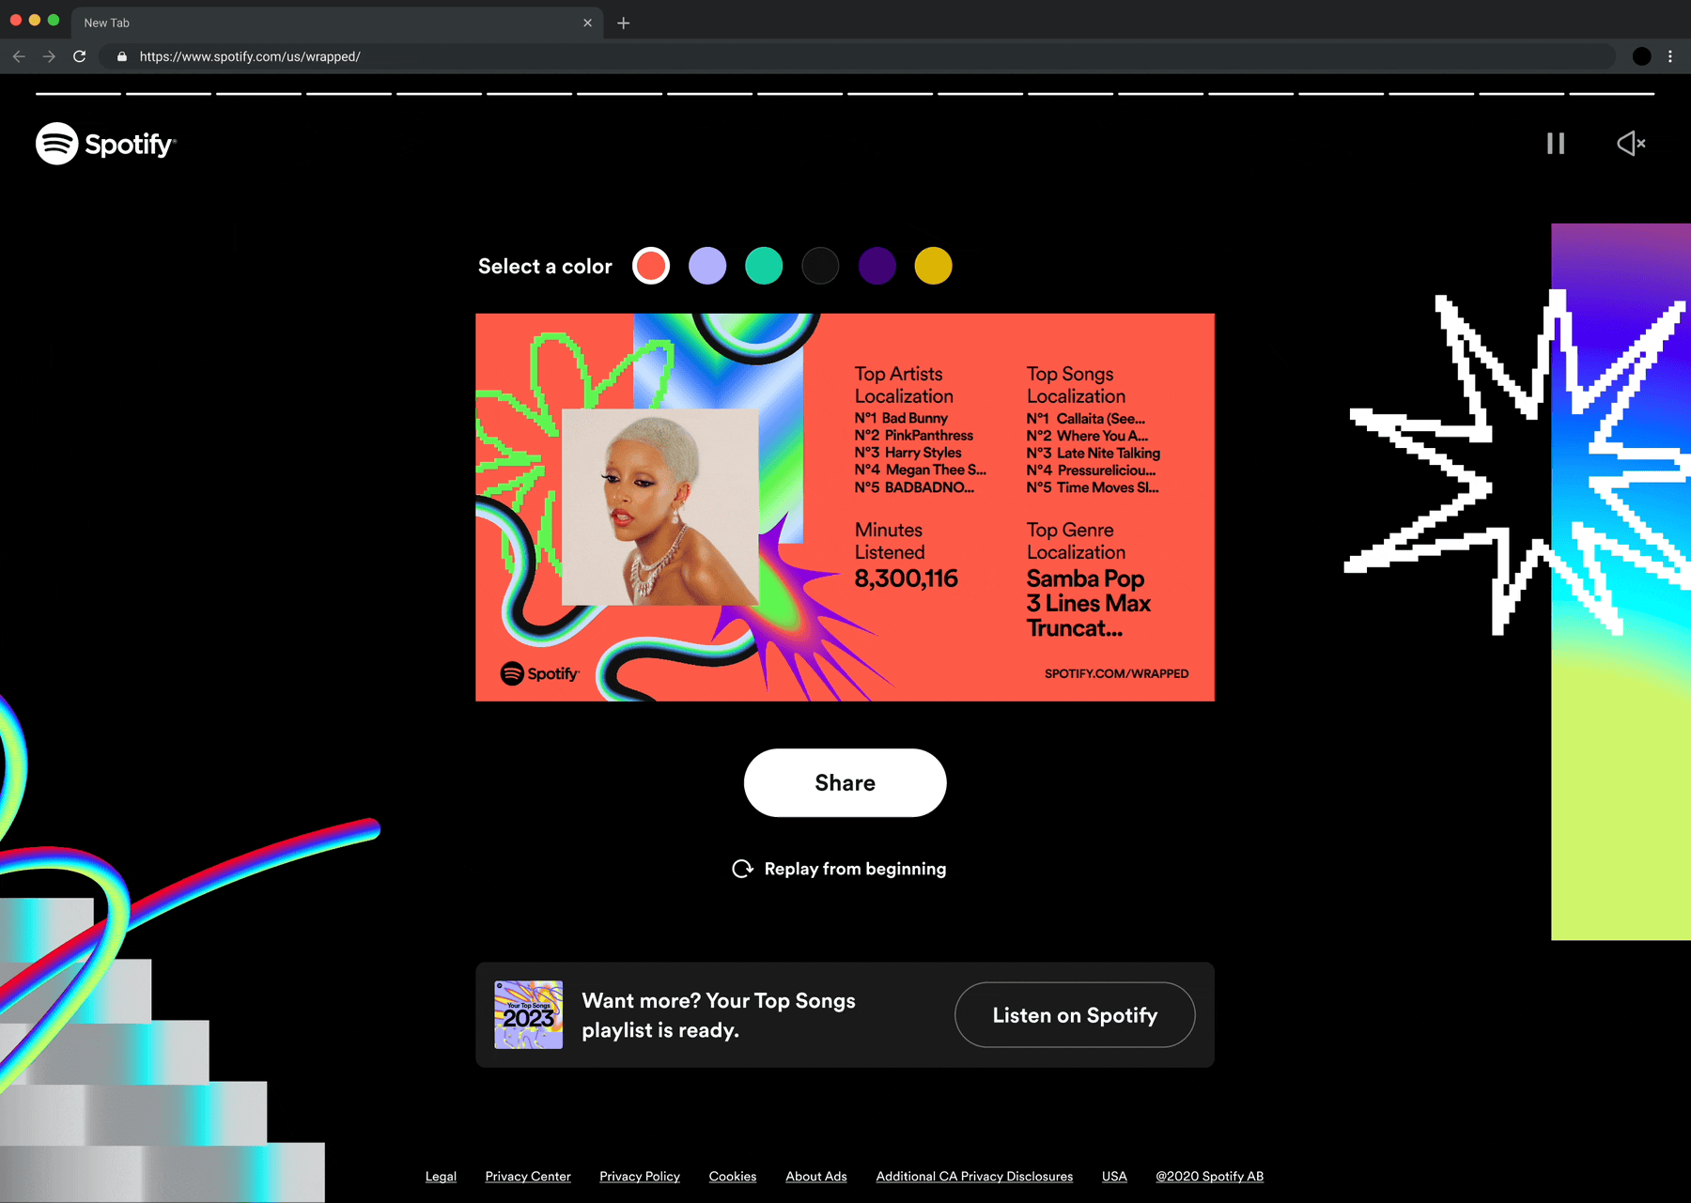Open the Top Songs 2023 playlist thumbnail
The height and width of the screenshot is (1203, 1691).
click(529, 1015)
